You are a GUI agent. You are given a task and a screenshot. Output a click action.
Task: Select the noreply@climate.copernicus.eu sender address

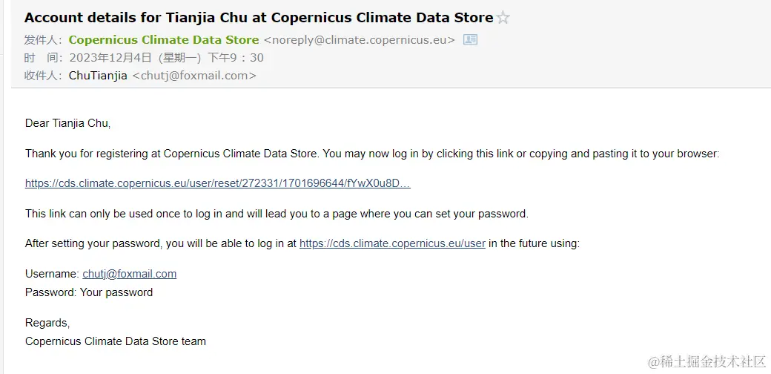360,40
